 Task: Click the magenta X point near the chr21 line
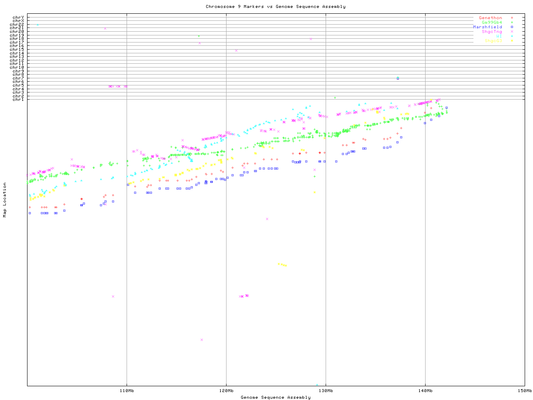[105, 29]
